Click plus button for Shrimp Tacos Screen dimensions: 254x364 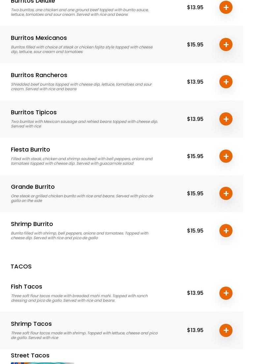tap(226, 330)
